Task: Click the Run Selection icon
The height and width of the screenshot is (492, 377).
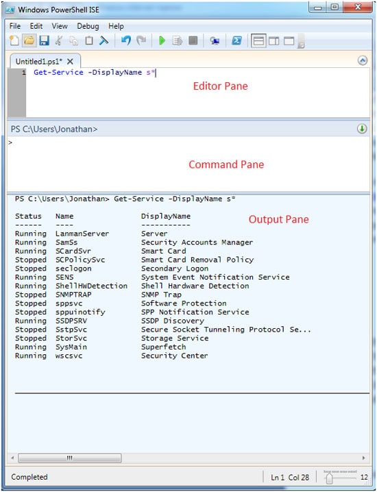Action: 178,41
